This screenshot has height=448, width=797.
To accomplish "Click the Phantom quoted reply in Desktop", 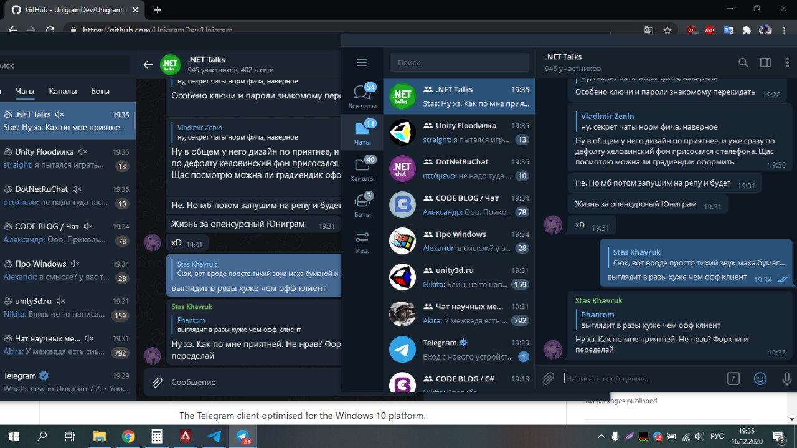I will tap(679, 320).
